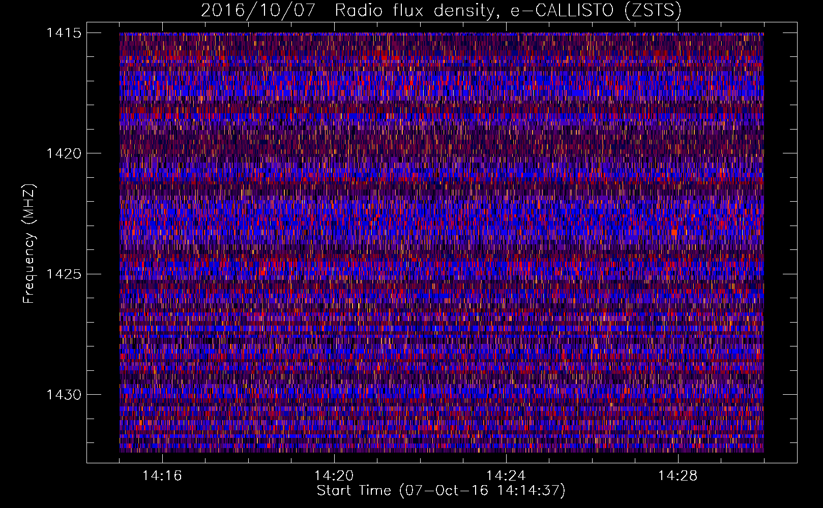The height and width of the screenshot is (508, 823).
Task: Click the 14:24 time tick label
Action: click(506, 476)
